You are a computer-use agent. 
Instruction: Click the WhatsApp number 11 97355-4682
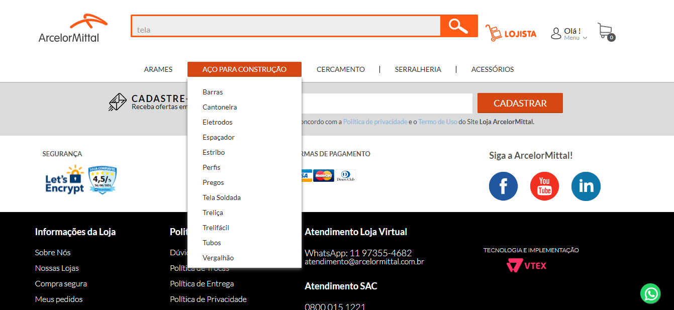tap(380, 253)
